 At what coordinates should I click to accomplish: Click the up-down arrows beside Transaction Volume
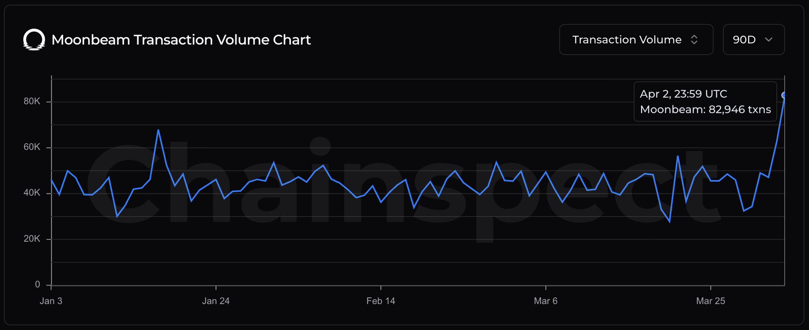pyautogui.click(x=694, y=39)
